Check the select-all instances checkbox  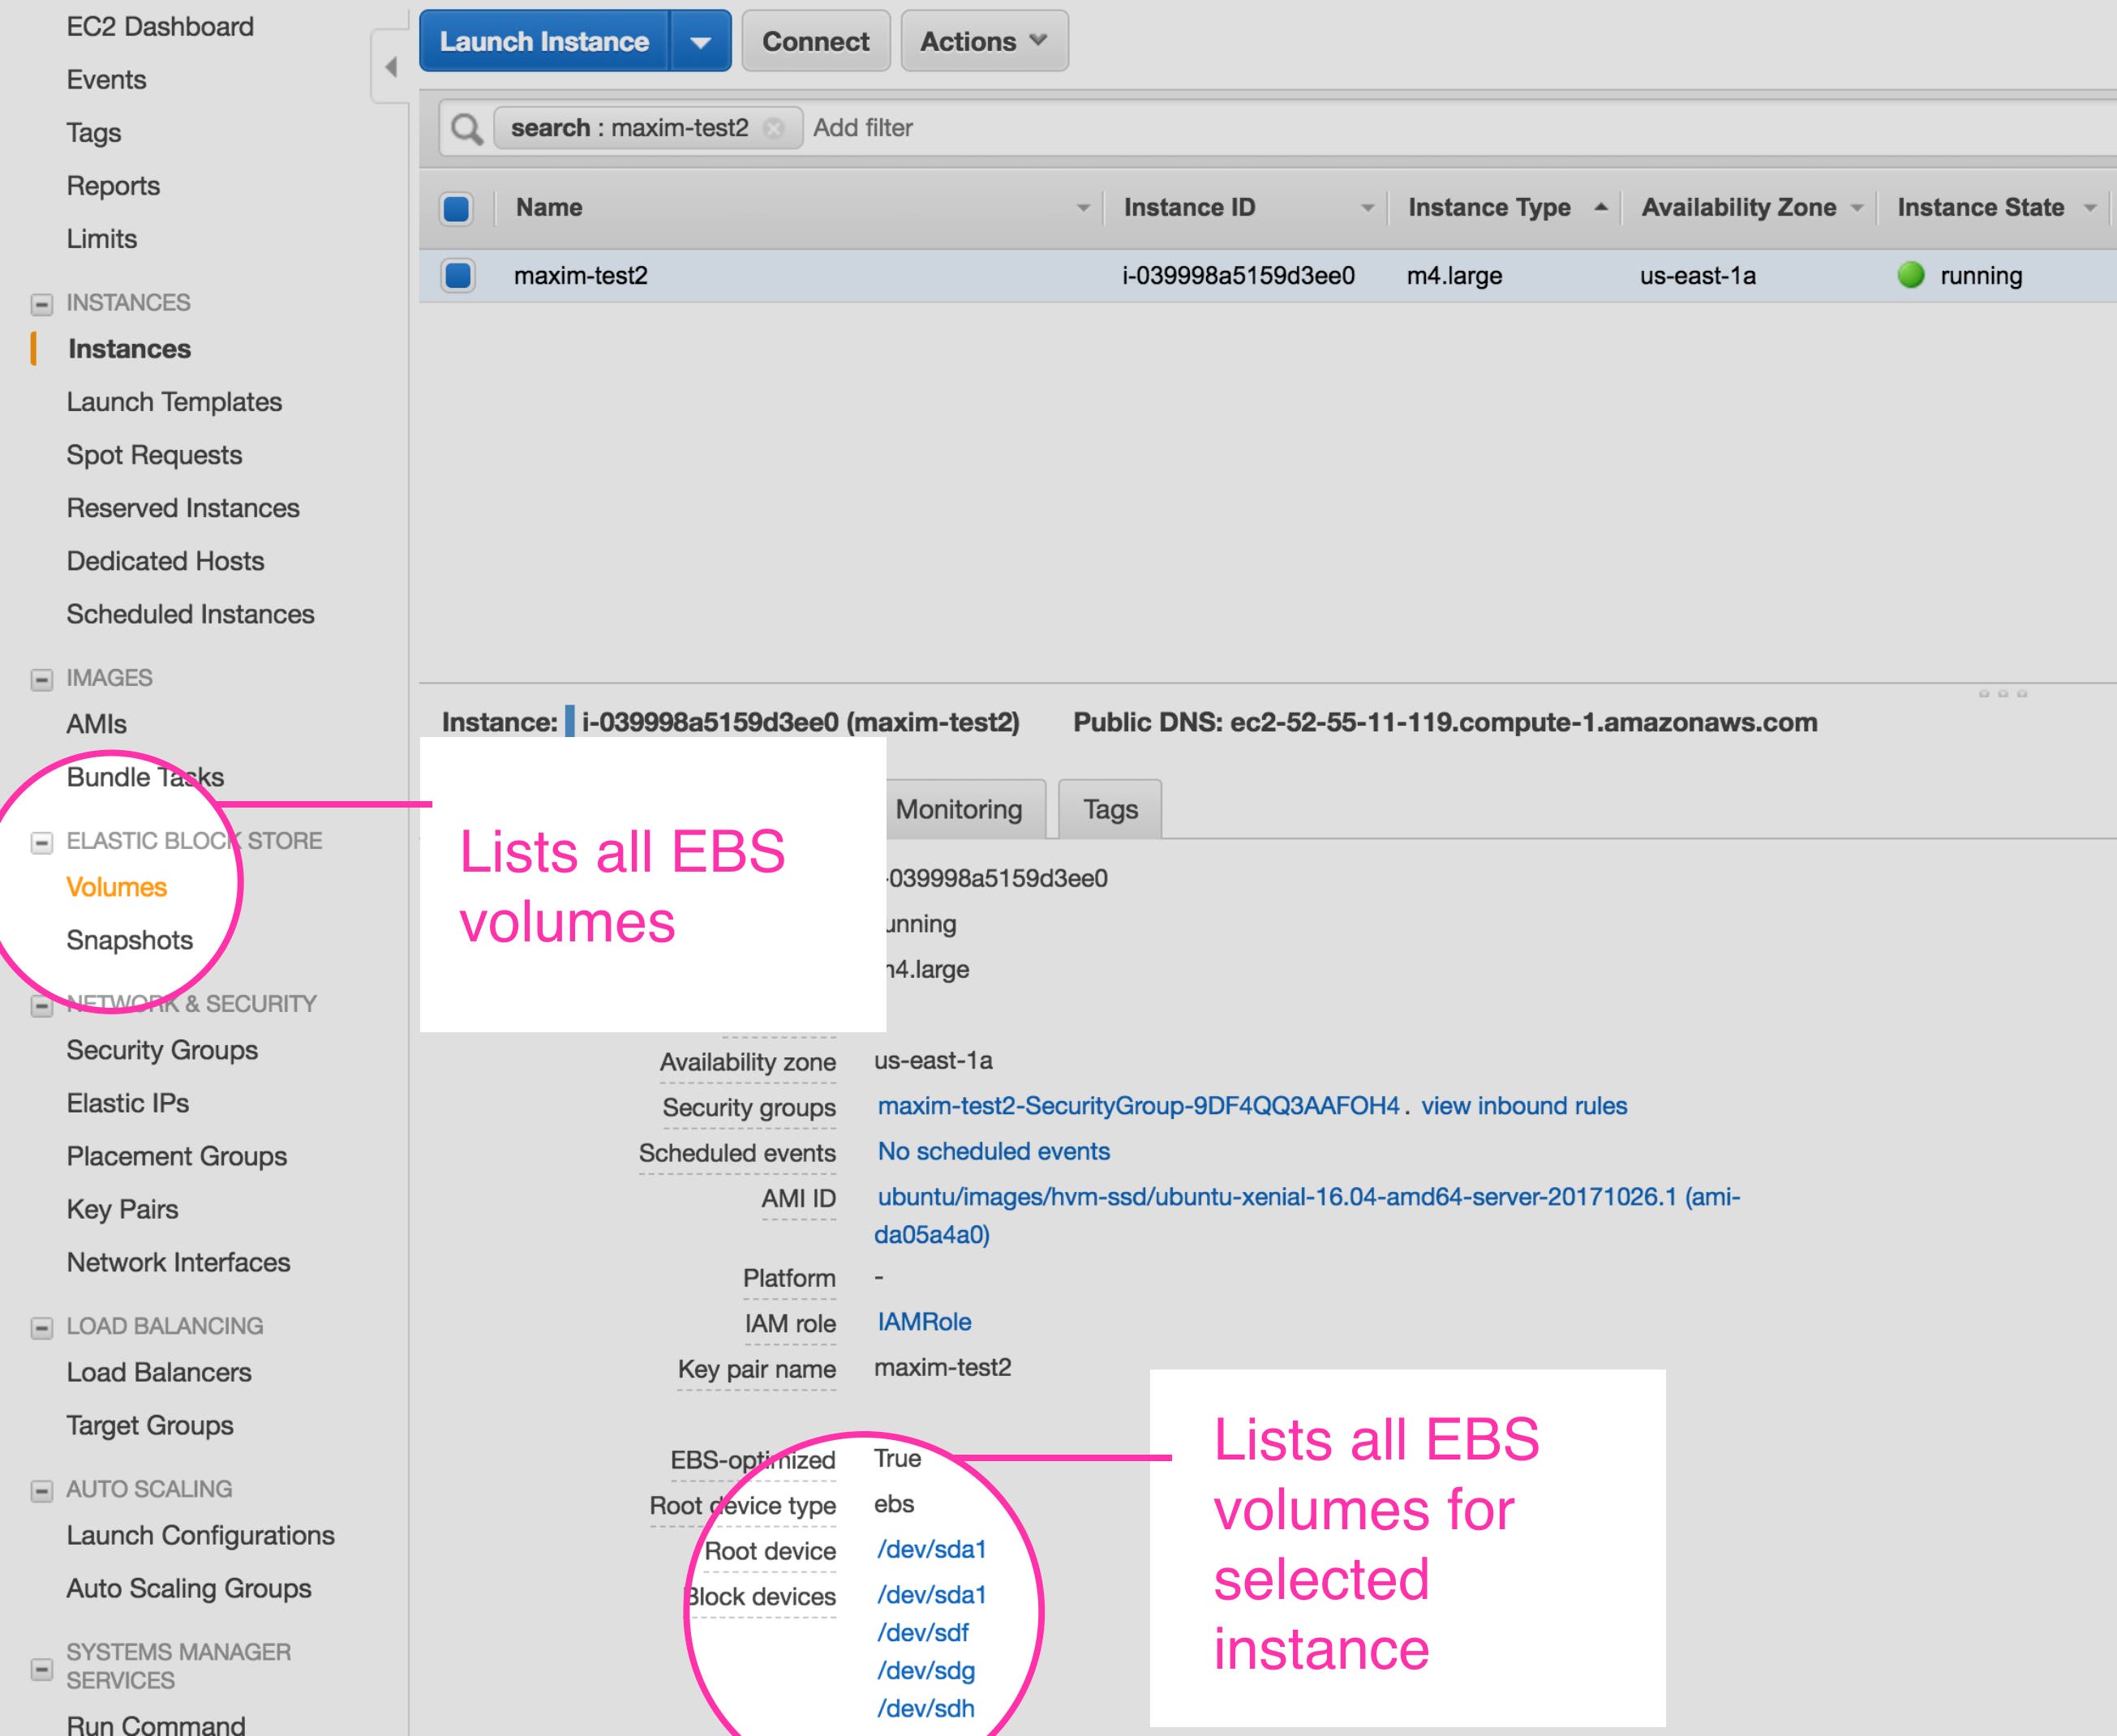pos(456,208)
